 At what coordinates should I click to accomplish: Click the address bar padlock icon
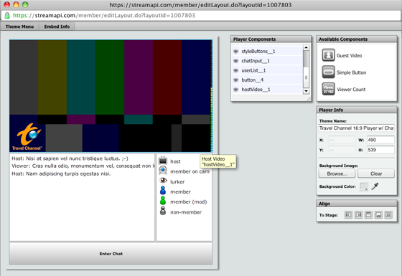pyautogui.click(x=7, y=15)
